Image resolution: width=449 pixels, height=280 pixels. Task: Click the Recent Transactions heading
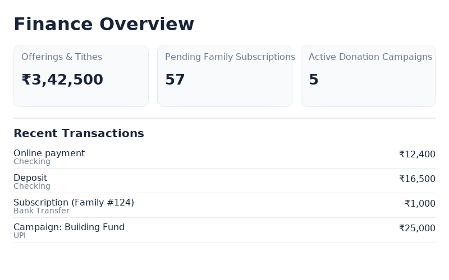[79, 133]
